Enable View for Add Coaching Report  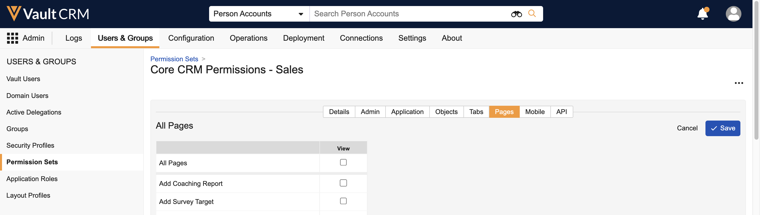point(343,183)
